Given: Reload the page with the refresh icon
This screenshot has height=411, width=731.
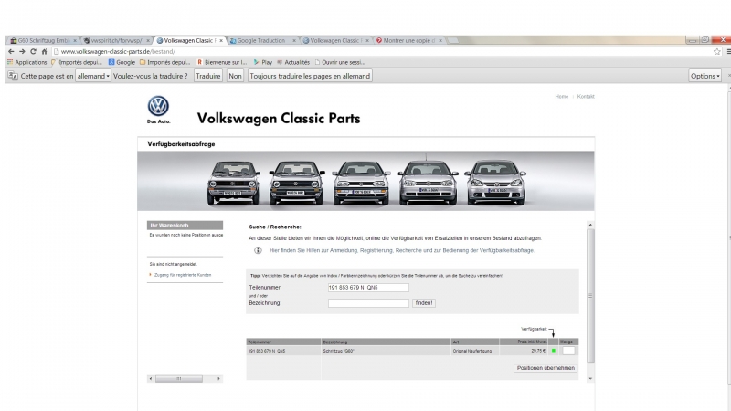Looking at the screenshot, I should coord(33,51).
